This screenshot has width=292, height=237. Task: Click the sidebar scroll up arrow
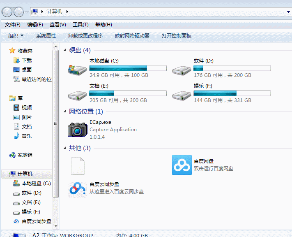point(56,46)
